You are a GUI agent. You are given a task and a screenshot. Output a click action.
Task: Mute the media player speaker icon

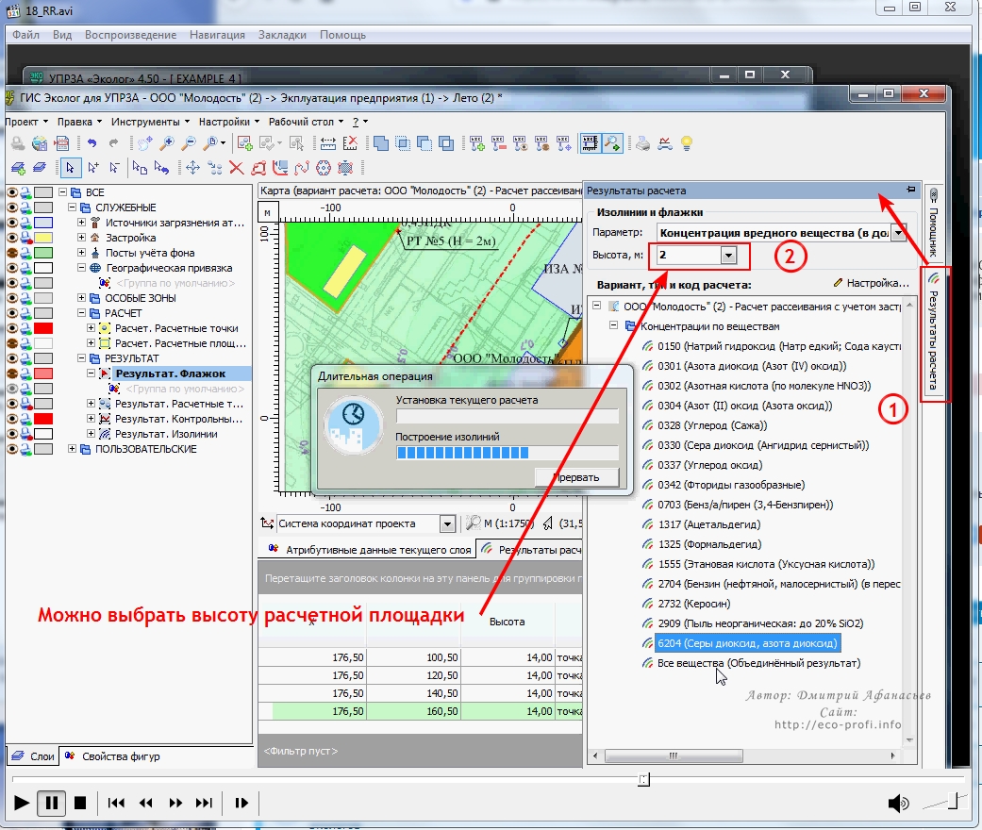pos(898,803)
